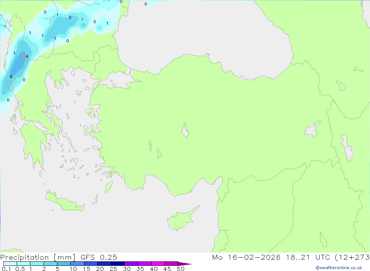The height and width of the screenshot is (271, 370).
Task: Click the 2–5 mm legend color swatch
Action: point(50,264)
